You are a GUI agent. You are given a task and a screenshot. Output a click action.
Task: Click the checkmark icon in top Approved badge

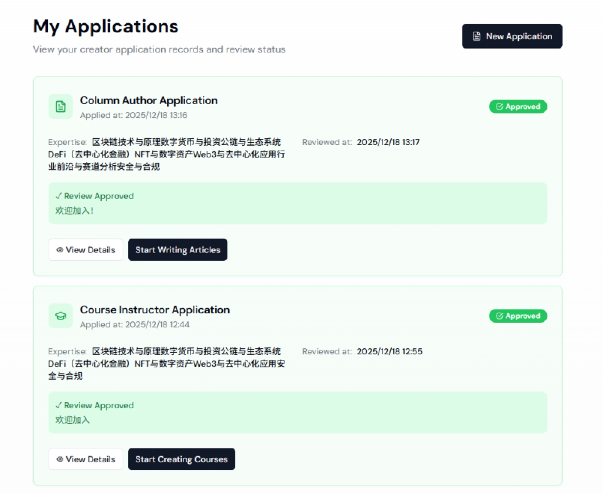[499, 107]
